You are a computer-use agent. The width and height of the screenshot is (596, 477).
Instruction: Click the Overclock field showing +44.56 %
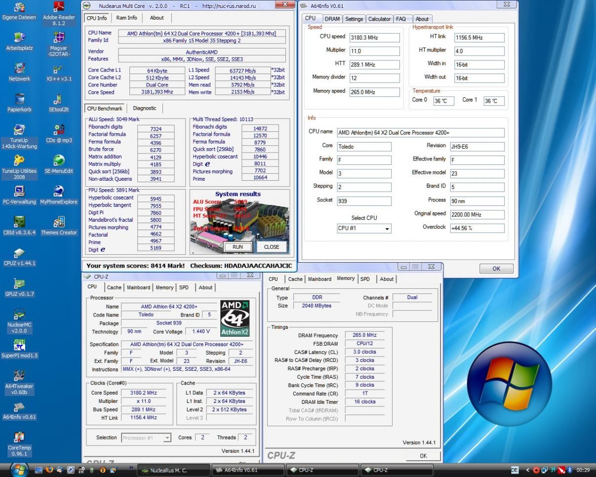[477, 228]
